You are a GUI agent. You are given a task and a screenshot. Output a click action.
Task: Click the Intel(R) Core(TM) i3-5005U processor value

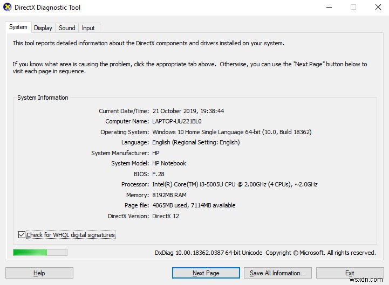tap(235, 184)
